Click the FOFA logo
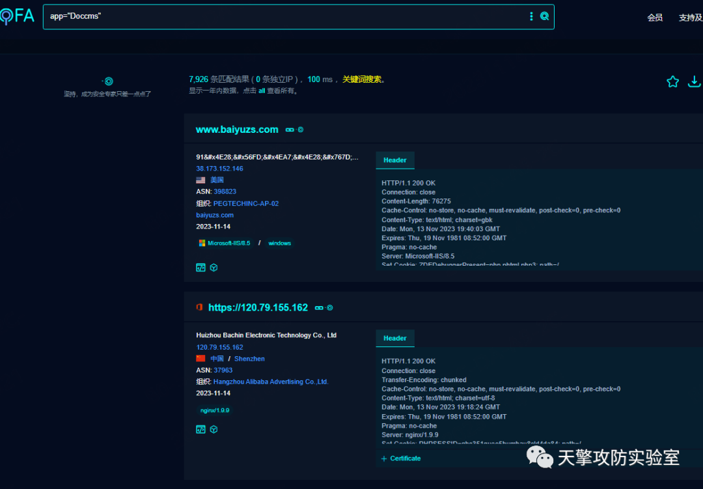703x489 pixels. (17, 16)
